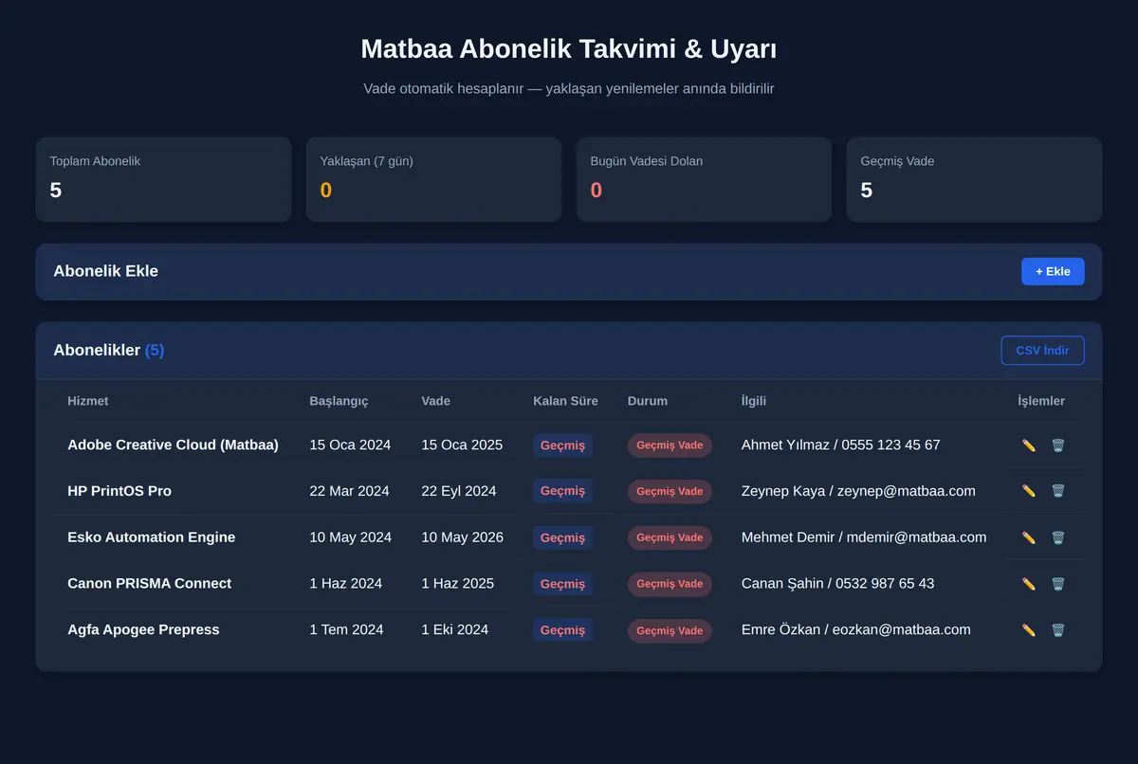This screenshot has width=1138, height=764.
Task: Click the Durum column header
Action: click(648, 401)
